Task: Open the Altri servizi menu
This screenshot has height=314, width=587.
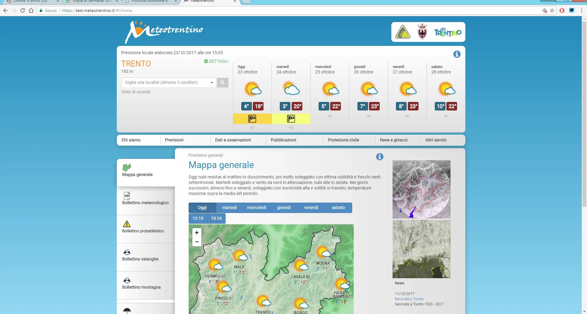Action: [x=436, y=140]
